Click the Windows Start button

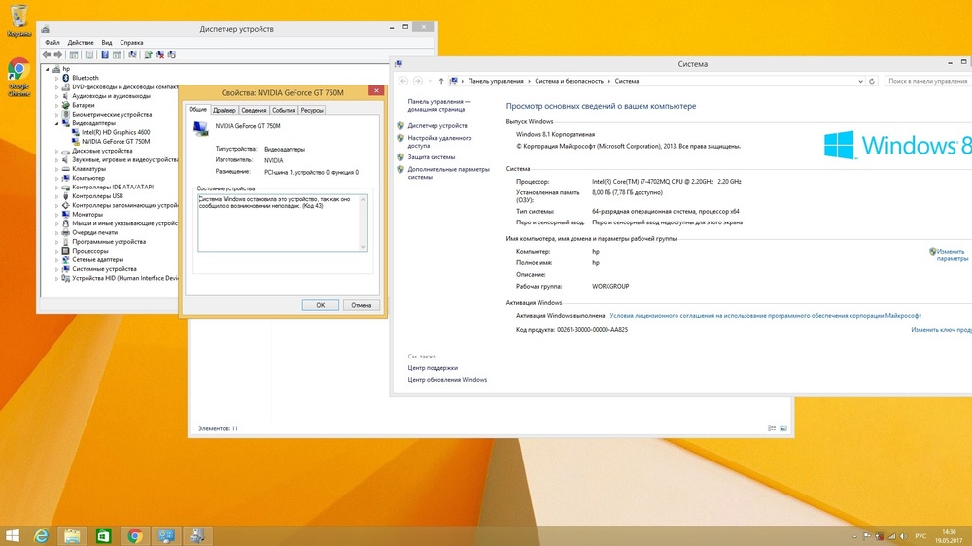[13, 535]
